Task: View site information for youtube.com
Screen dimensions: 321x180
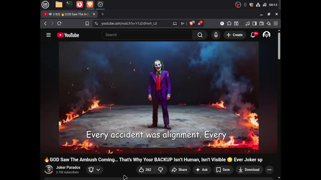Action: pyautogui.click(x=96, y=23)
